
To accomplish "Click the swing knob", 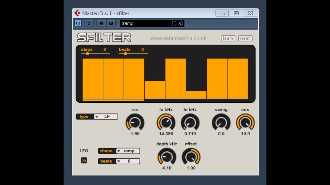I will click(221, 123).
